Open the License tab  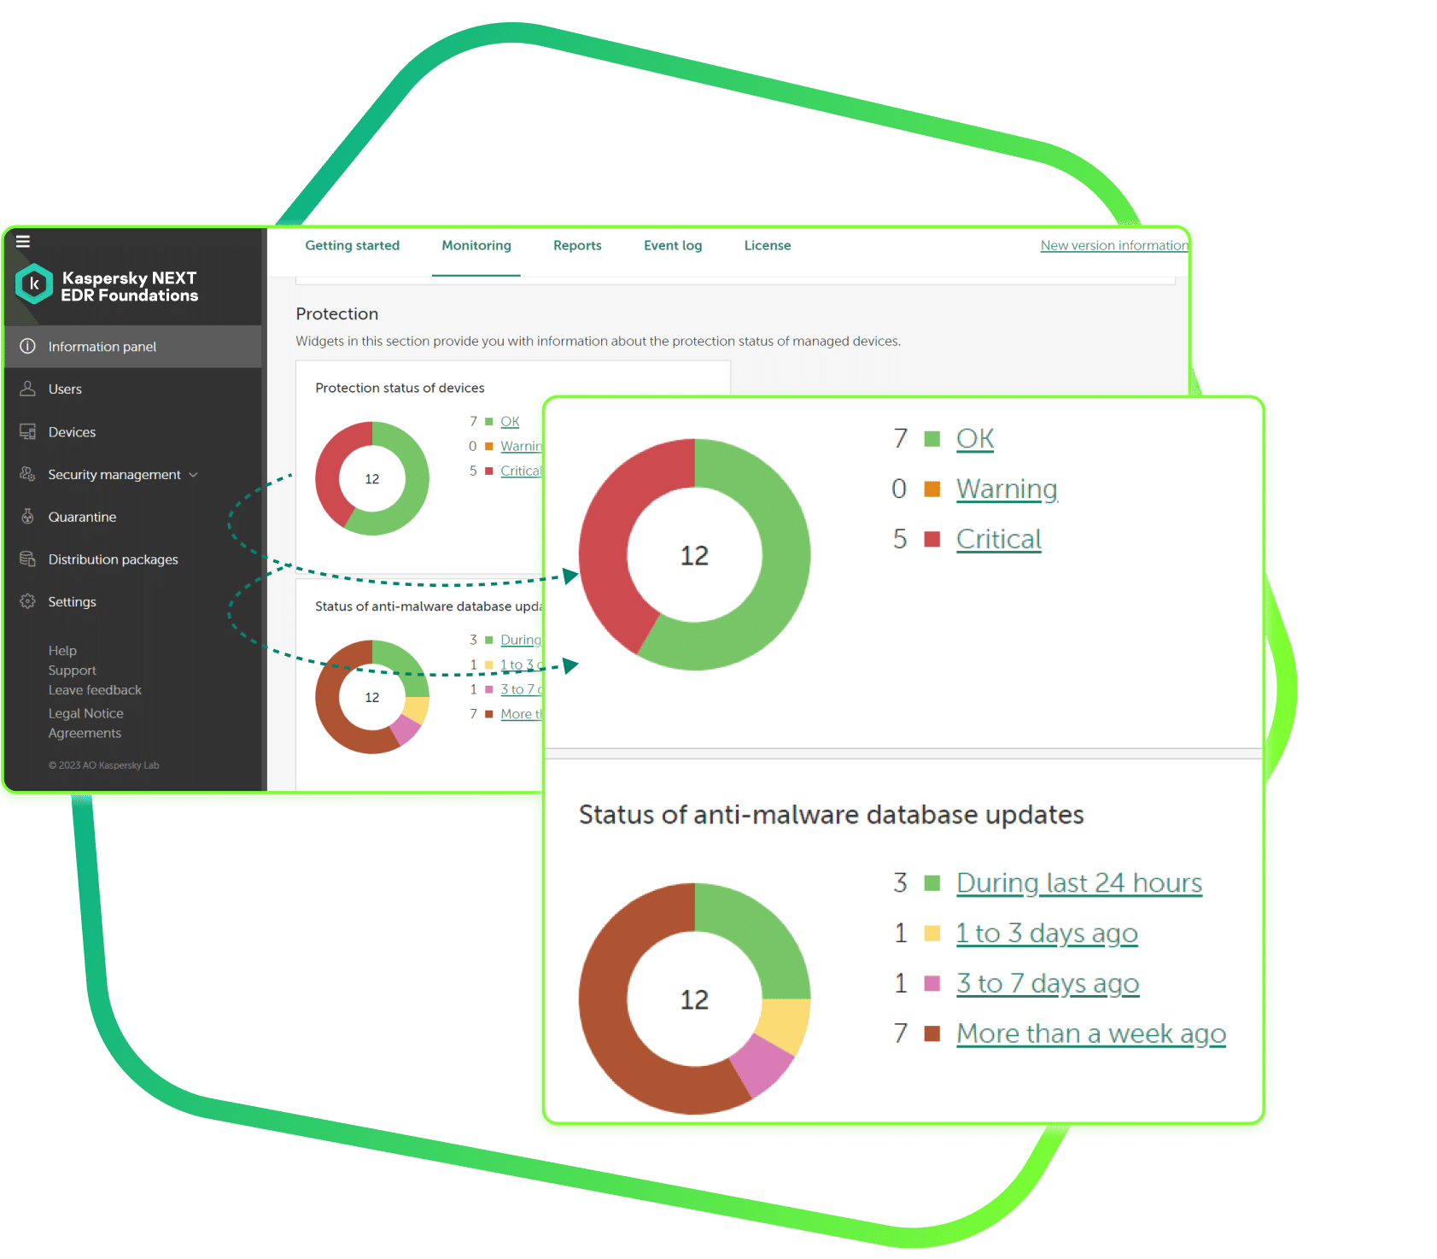[x=767, y=246]
